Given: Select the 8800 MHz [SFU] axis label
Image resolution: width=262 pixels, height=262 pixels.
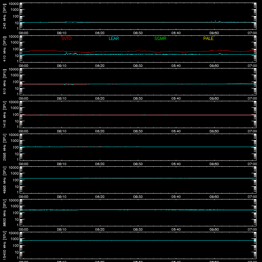Looking at the screenshot, I should (4, 213).
